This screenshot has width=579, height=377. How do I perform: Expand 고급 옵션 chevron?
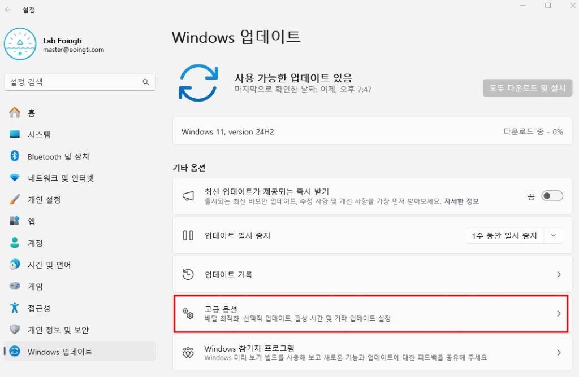point(559,314)
